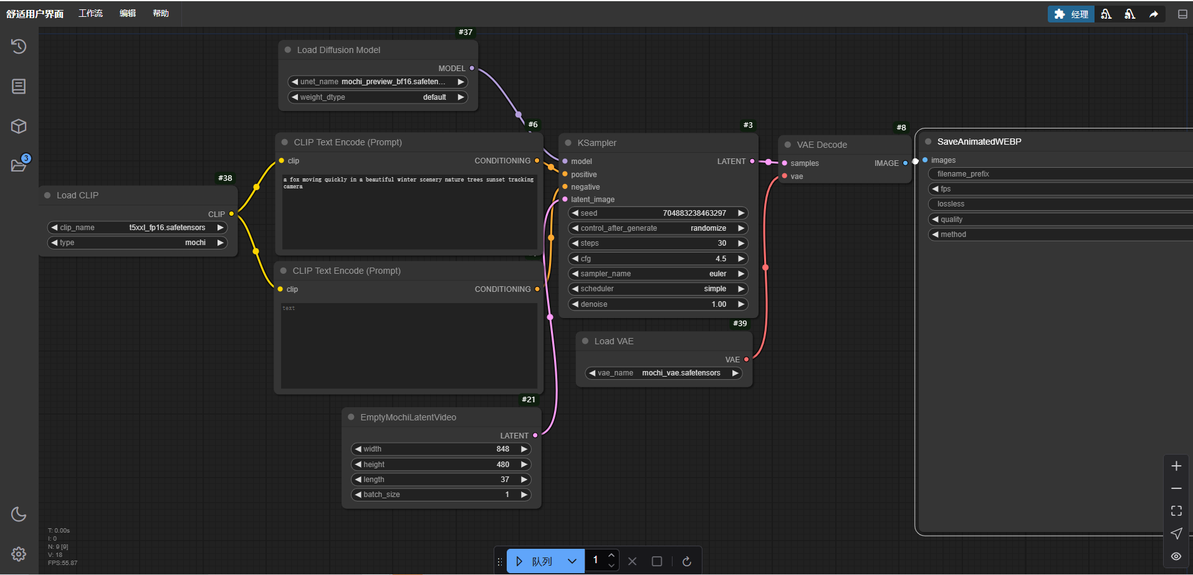Screen dimensions: 1193x575
Task: Open control_after_generate randomize selector
Action: click(658, 228)
